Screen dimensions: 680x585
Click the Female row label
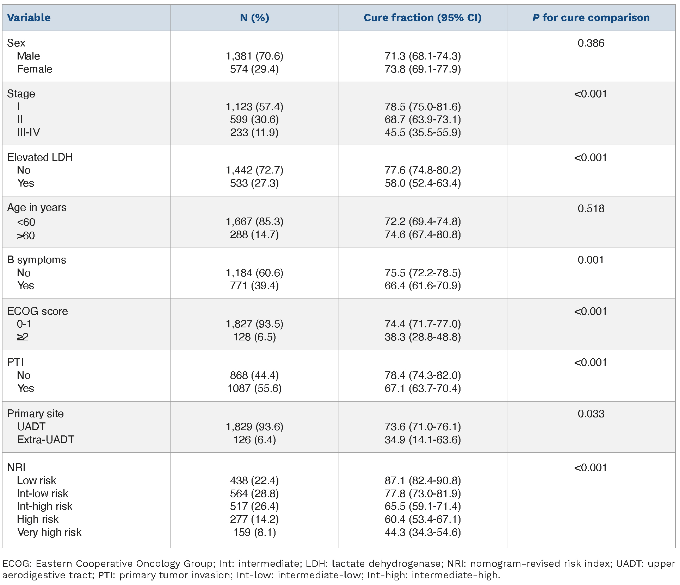[x=35, y=69]
